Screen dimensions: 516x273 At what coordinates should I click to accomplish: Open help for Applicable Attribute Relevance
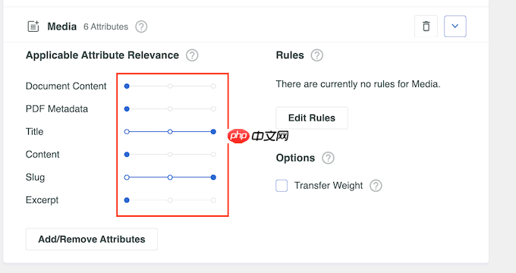(192, 55)
